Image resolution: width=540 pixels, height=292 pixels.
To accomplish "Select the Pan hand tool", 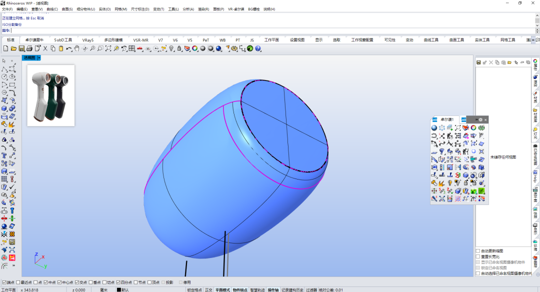I will point(76,48).
